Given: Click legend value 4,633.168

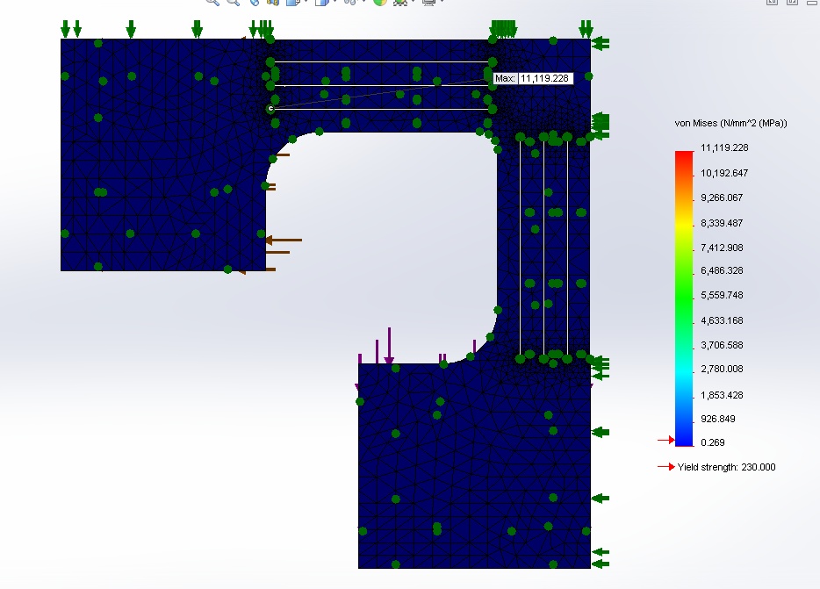Looking at the screenshot, I should [x=722, y=320].
